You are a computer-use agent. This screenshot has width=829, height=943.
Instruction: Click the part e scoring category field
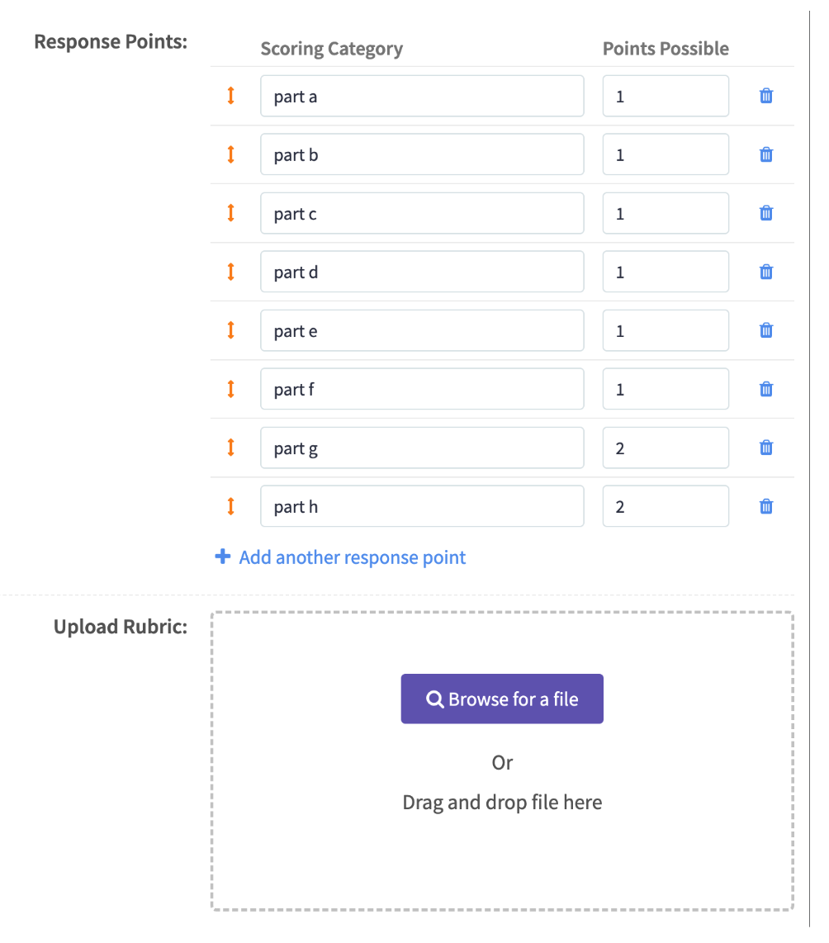click(x=422, y=330)
